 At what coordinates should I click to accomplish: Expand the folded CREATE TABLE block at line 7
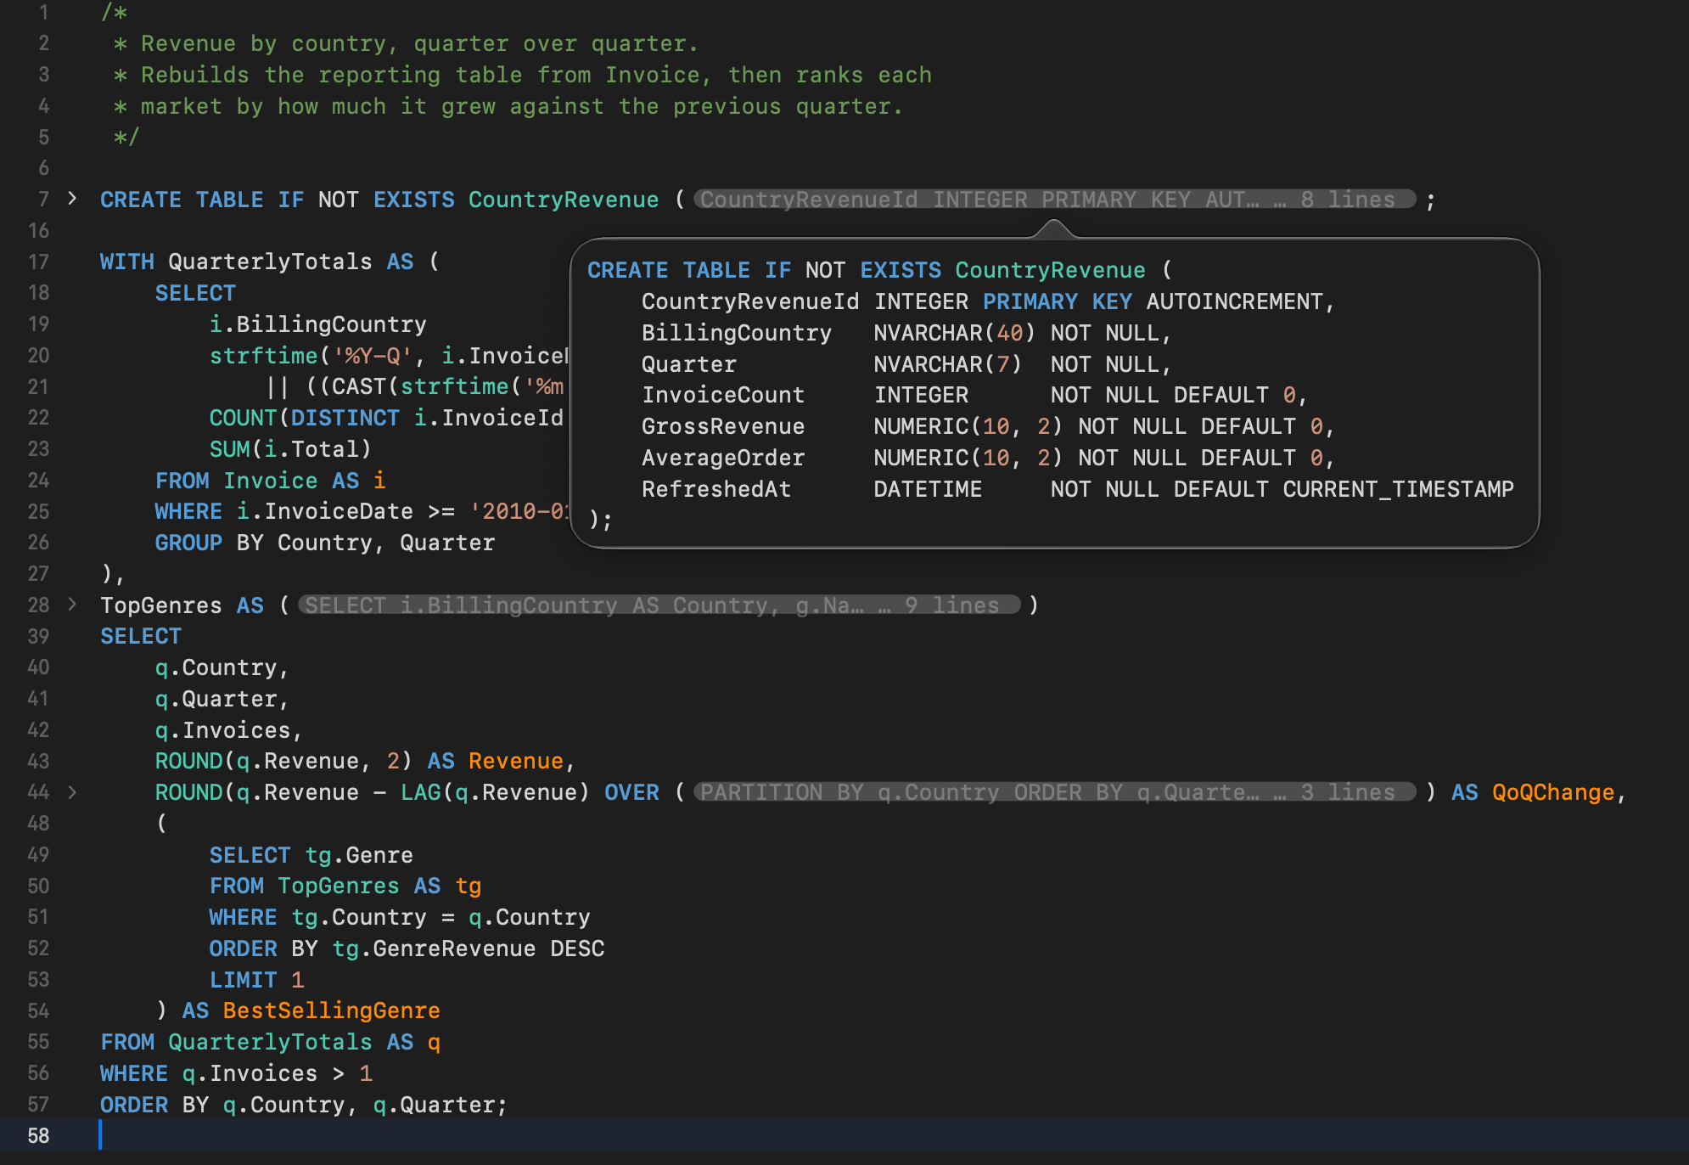[x=72, y=199]
